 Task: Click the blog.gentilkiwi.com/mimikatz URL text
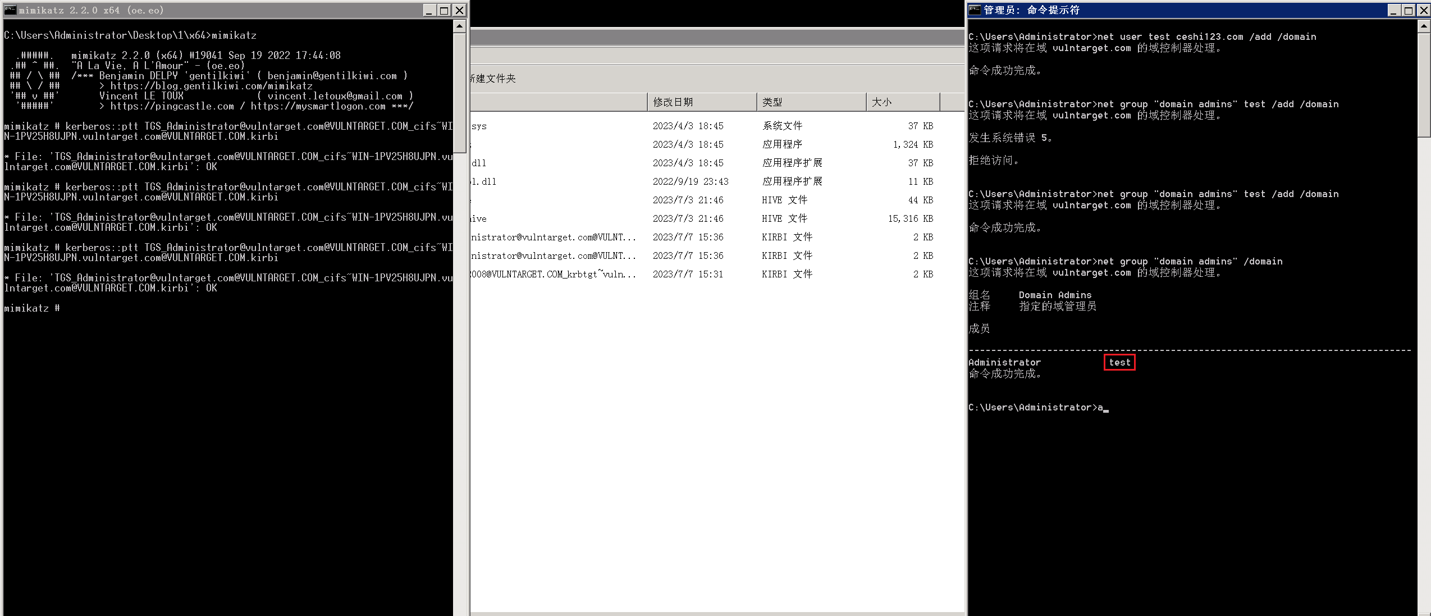pos(211,86)
